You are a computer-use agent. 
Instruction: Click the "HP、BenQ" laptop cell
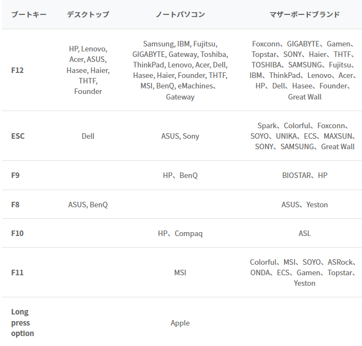point(180,175)
